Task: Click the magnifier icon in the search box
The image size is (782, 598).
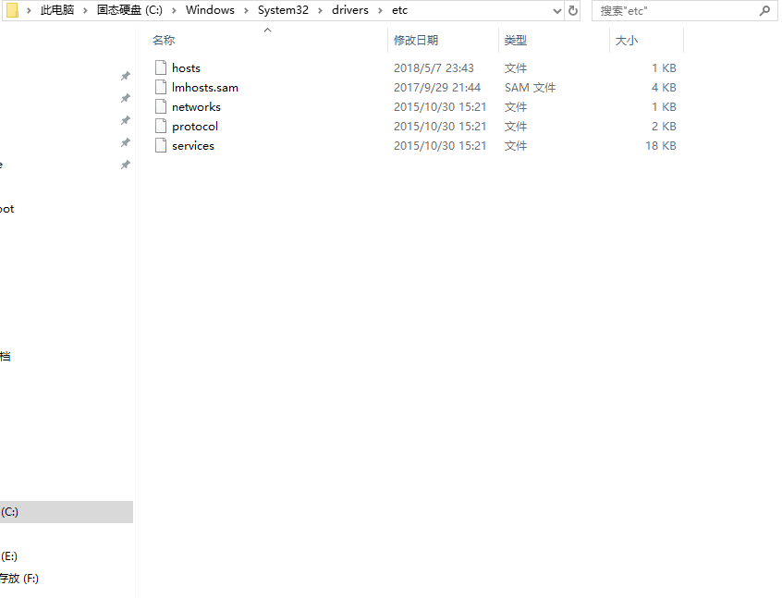Action: click(x=763, y=10)
